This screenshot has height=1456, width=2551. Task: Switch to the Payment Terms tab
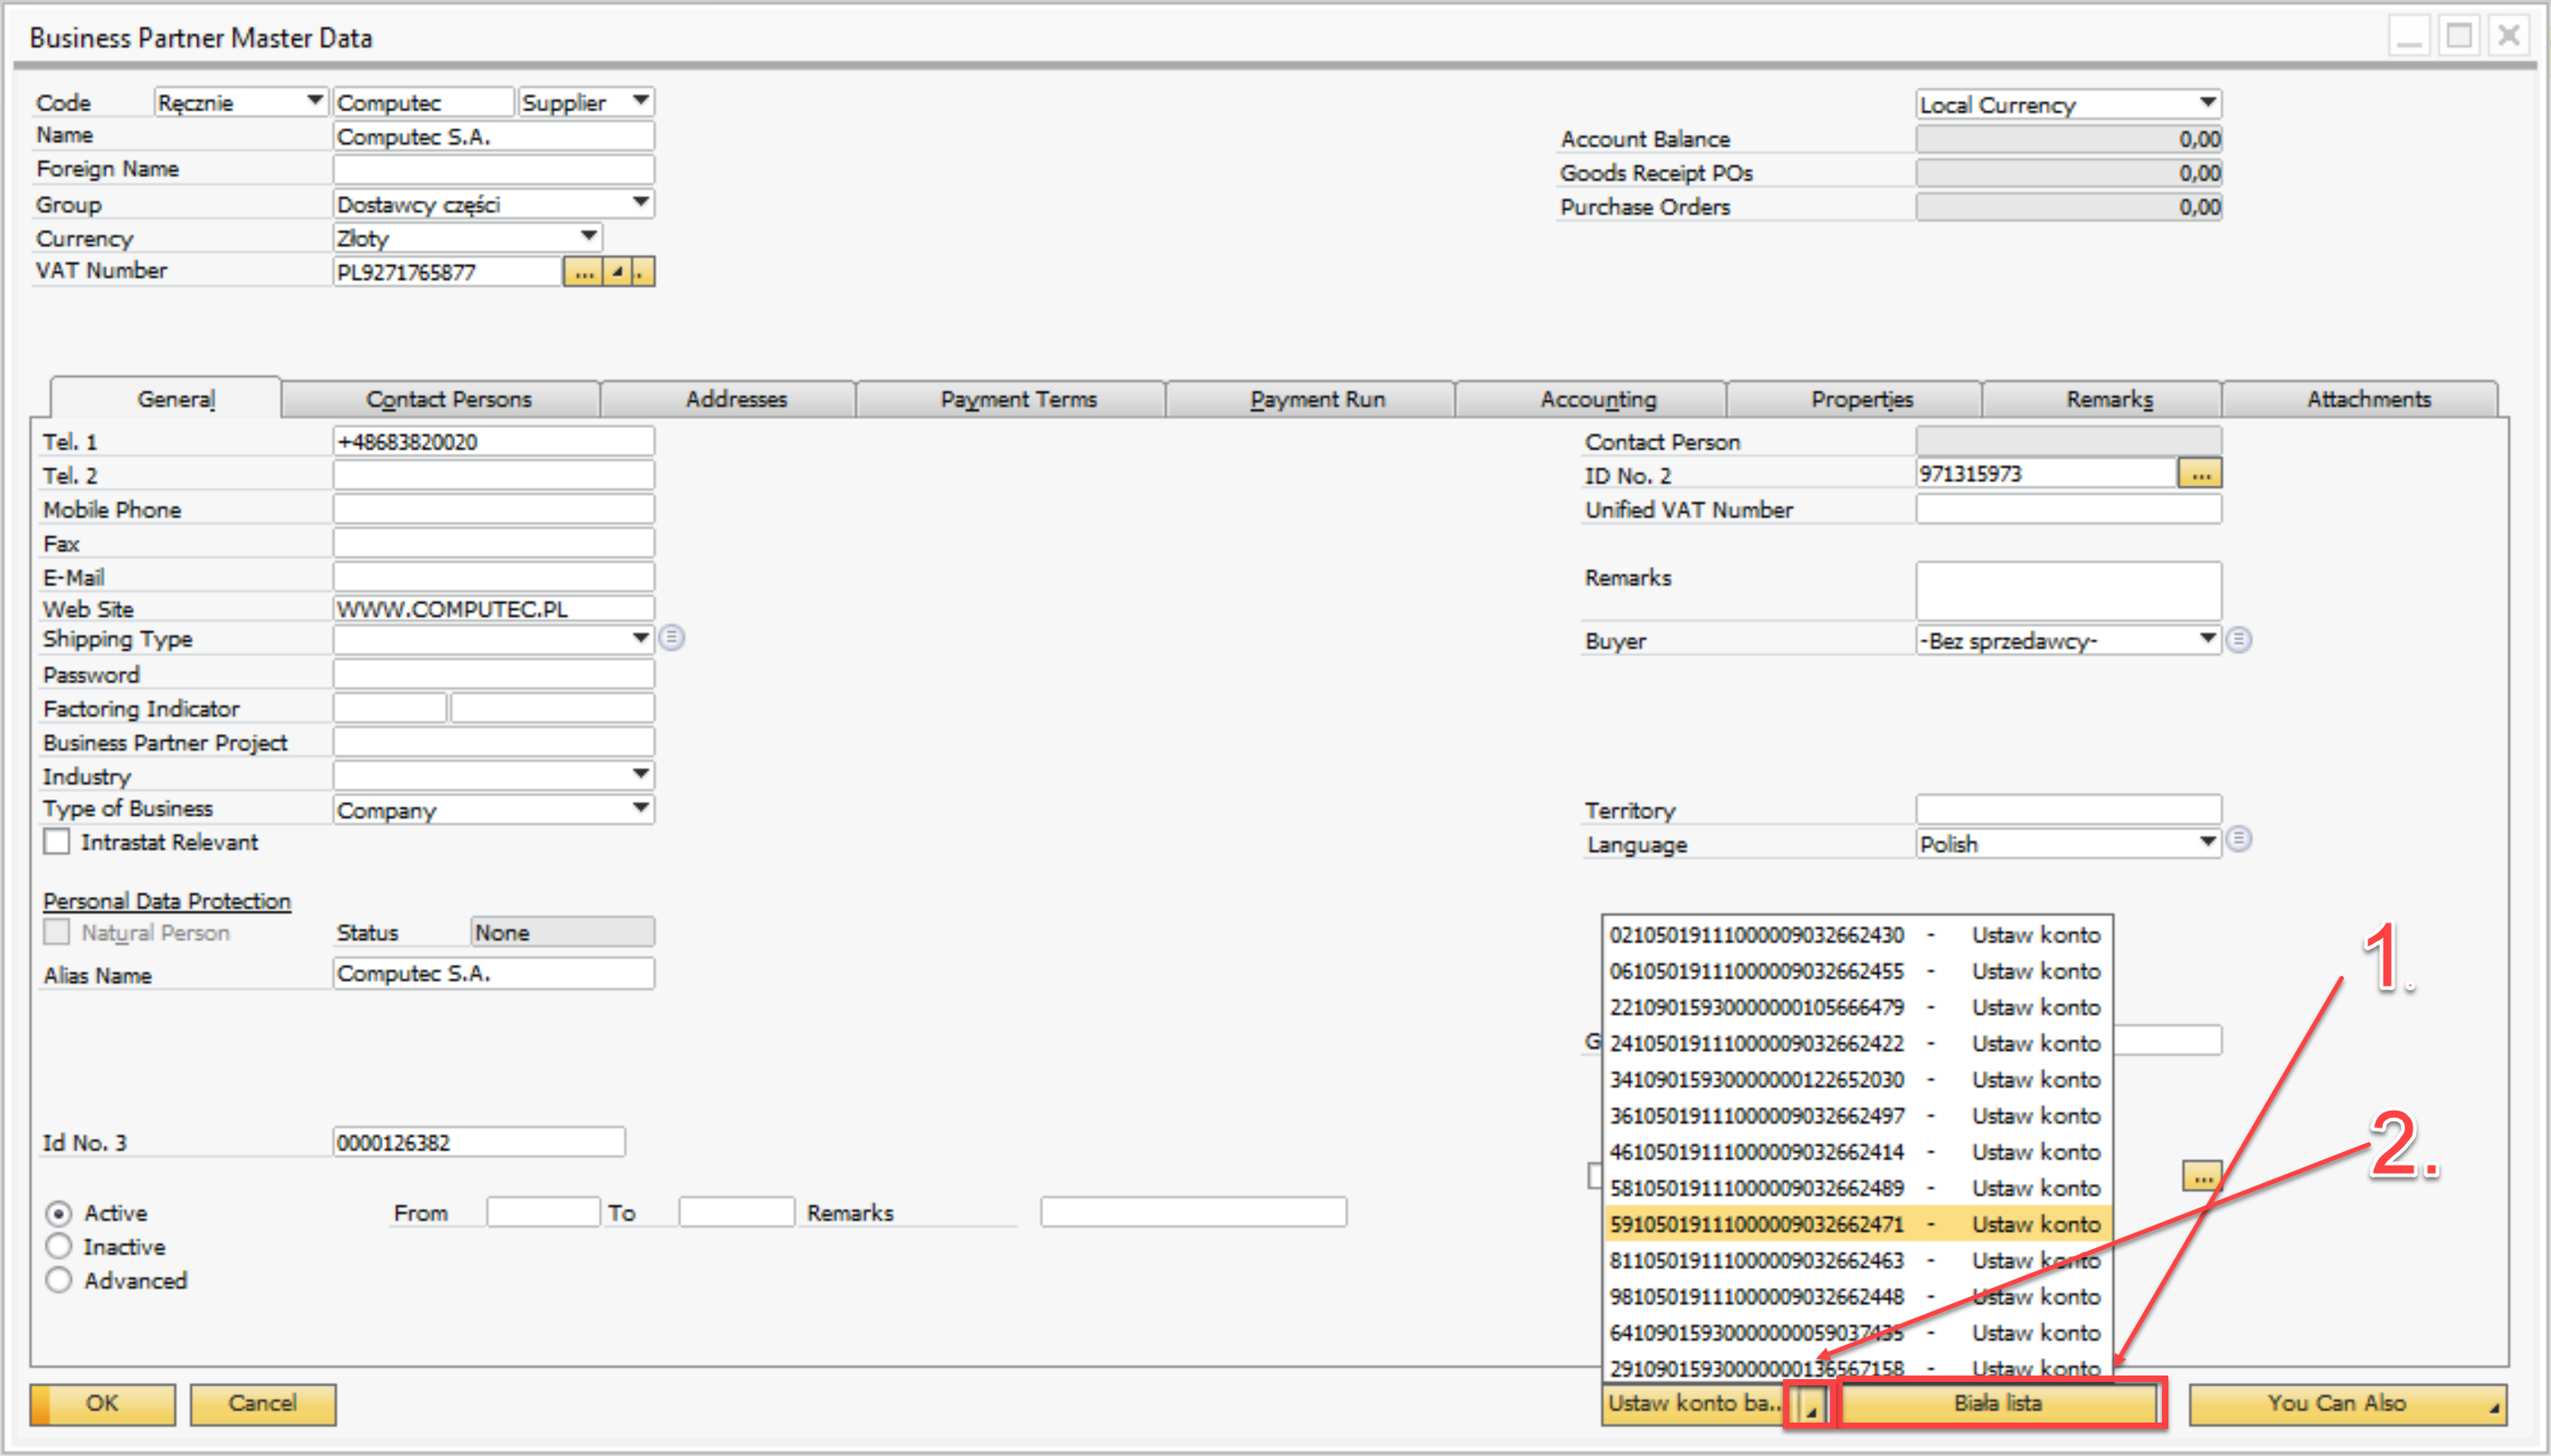click(1017, 399)
